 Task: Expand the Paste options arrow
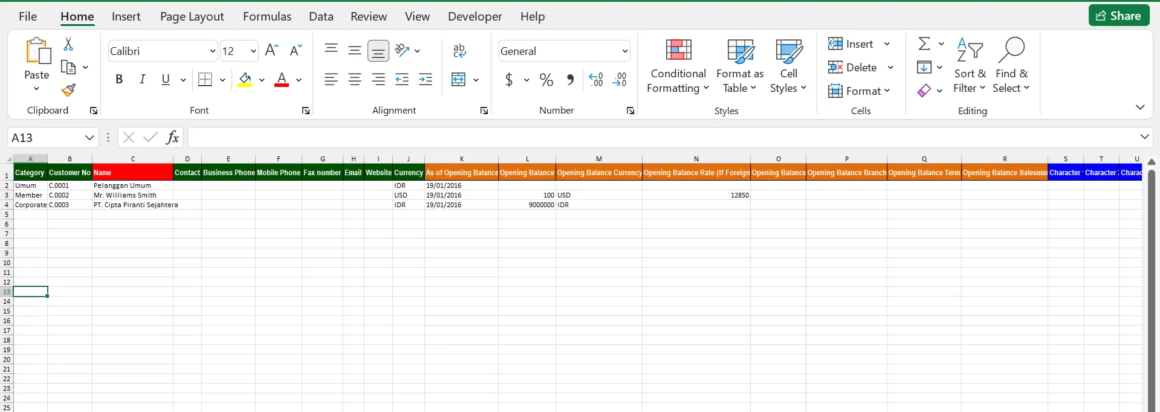[36, 89]
